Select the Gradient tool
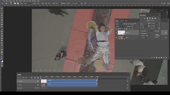The height and width of the screenshot is (95, 170). click(x=2, y=36)
